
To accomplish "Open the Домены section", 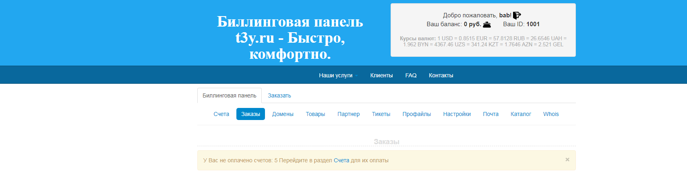I will click(283, 114).
